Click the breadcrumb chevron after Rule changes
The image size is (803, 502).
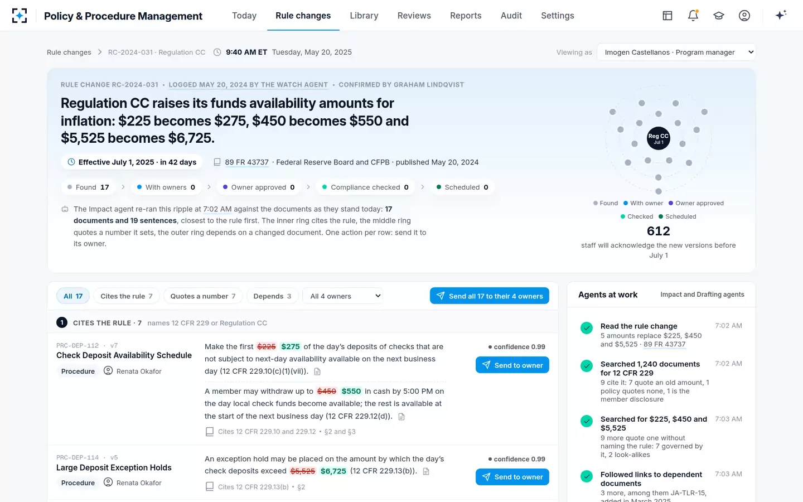tap(100, 52)
